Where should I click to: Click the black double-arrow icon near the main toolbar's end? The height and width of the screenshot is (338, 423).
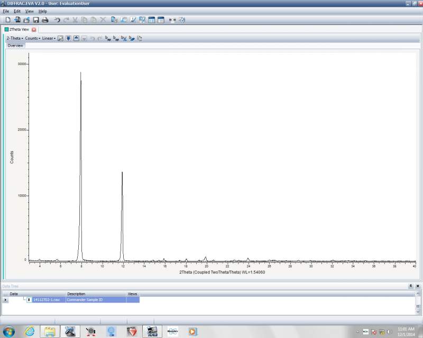point(172,20)
